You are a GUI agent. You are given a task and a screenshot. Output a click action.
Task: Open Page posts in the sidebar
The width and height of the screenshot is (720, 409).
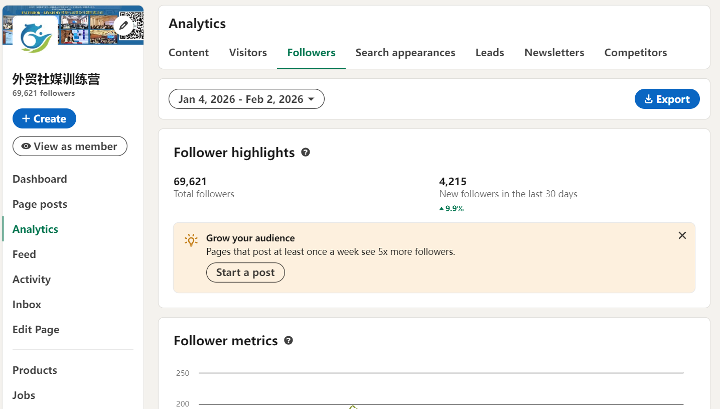click(x=40, y=204)
